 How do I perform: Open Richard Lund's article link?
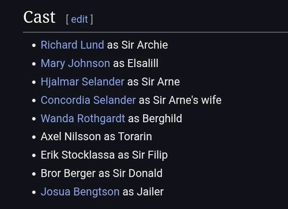pos(72,45)
